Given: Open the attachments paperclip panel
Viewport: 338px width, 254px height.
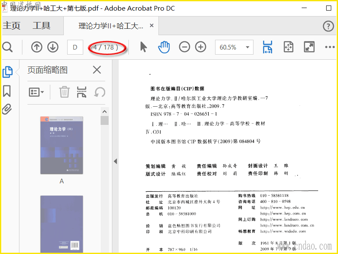Looking at the screenshot, I should click(7, 109).
